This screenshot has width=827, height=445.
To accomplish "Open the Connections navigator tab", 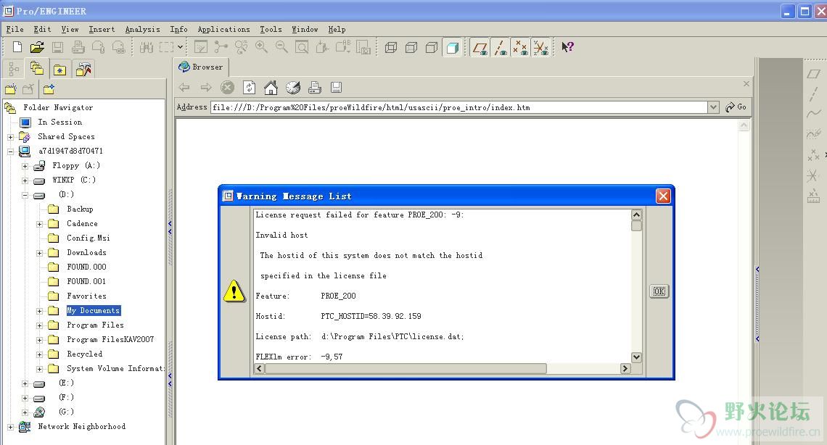I will [83, 70].
